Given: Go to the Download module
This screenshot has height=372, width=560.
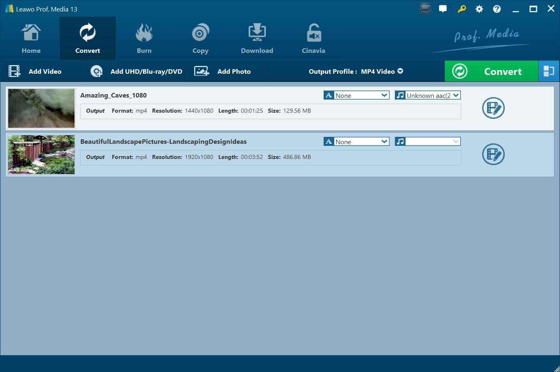Looking at the screenshot, I should pos(257,39).
